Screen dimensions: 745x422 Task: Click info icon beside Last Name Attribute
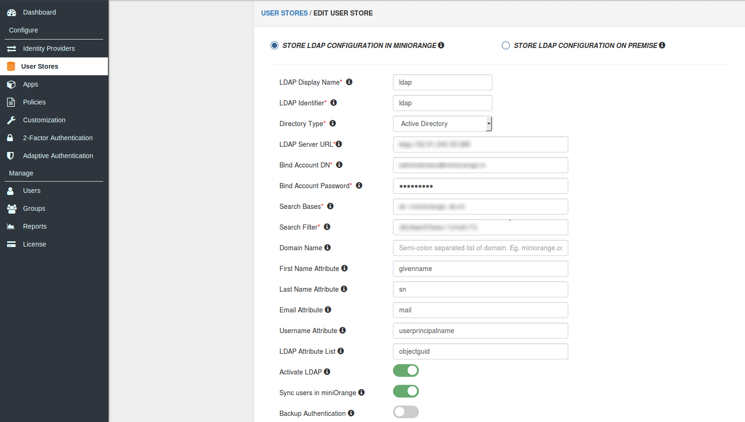pyautogui.click(x=344, y=289)
